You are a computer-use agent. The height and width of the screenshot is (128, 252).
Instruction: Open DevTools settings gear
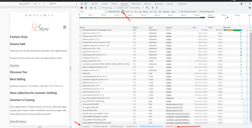(241, 4)
